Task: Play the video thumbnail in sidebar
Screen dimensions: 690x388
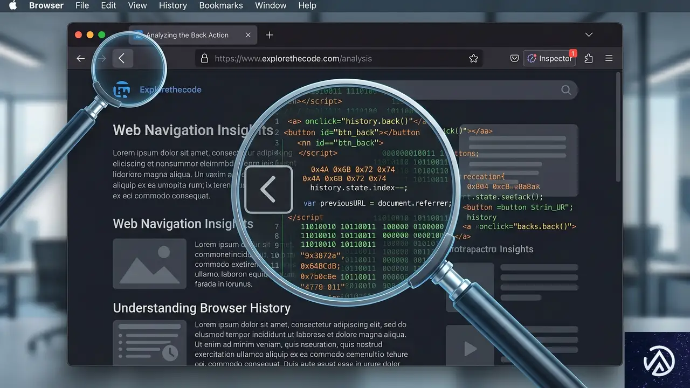Action: pyautogui.click(x=470, y=348)
